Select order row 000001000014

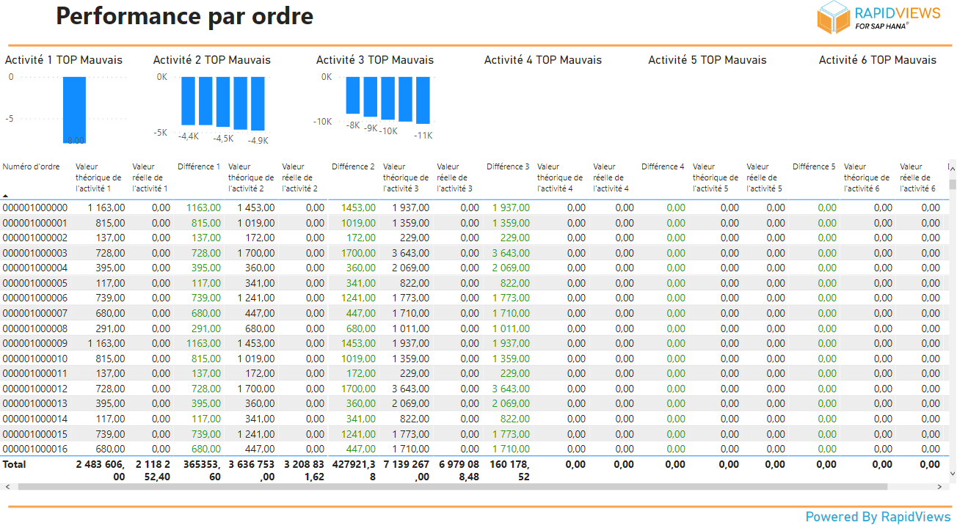click(x=474, y=419)
